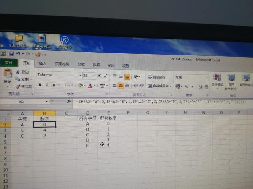Expand the Name Box dropdown arrow
Image resolution: width=253 pixels, height=189 pixels.
[46, 101]
